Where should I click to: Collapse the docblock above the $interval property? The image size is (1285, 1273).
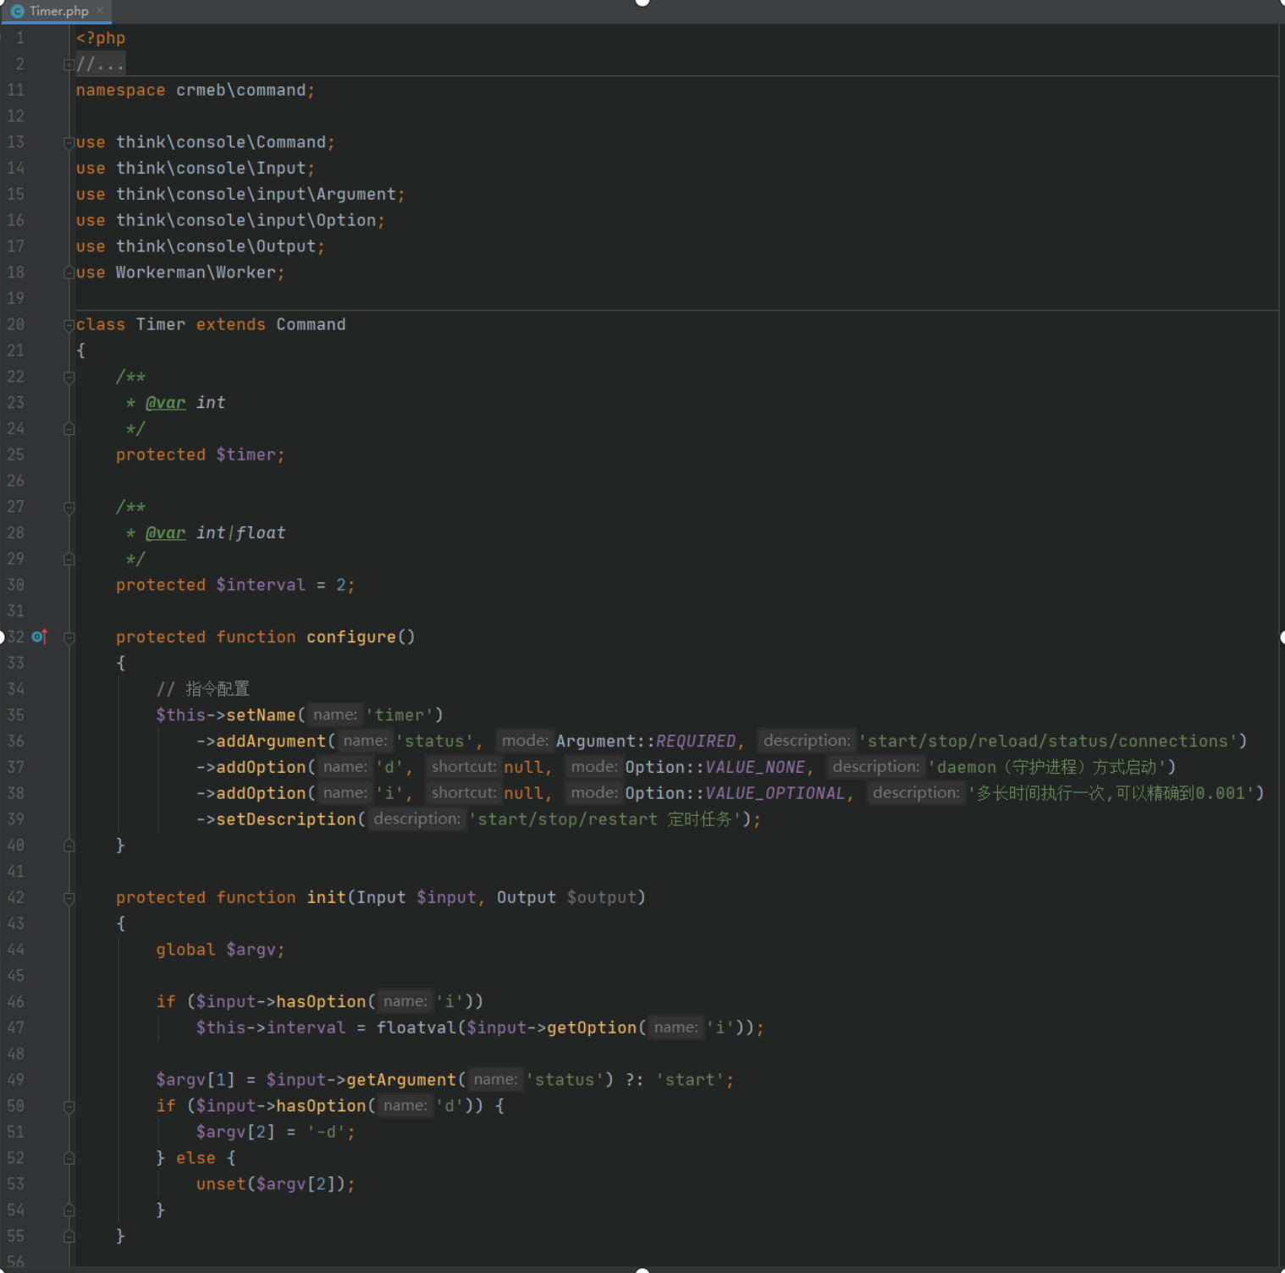pyautogui.click(x=69, y=507)
